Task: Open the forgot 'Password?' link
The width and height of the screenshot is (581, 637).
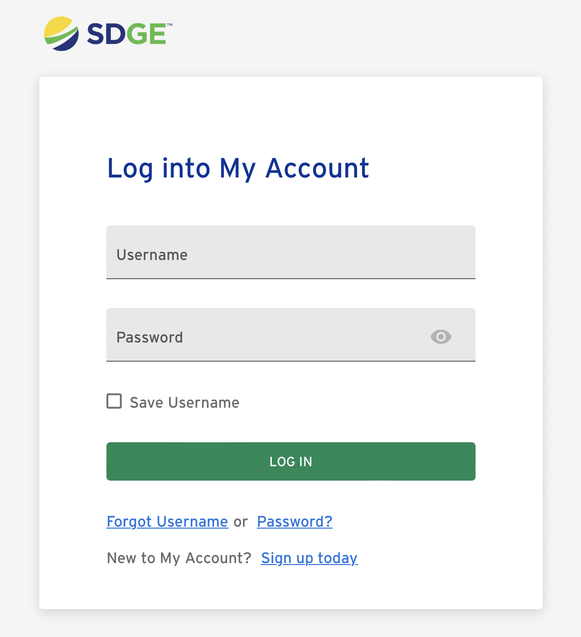Action: coord(295,521)
